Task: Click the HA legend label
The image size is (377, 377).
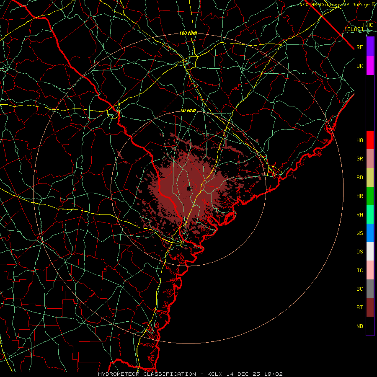Action: tap(360, 140)
